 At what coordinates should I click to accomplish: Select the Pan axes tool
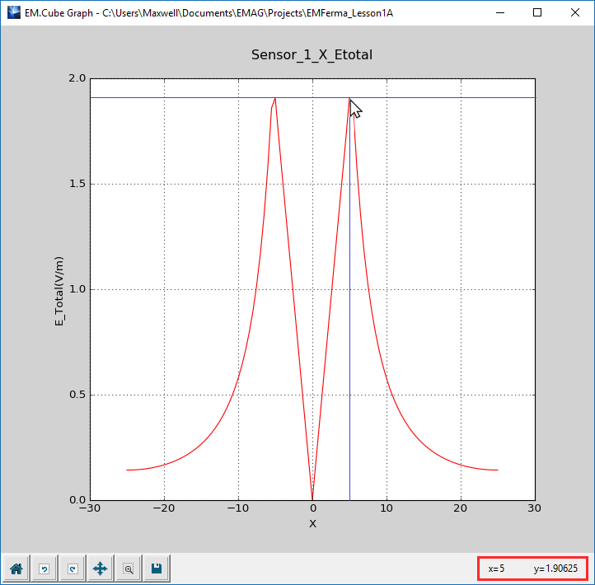tap(100, 568)
